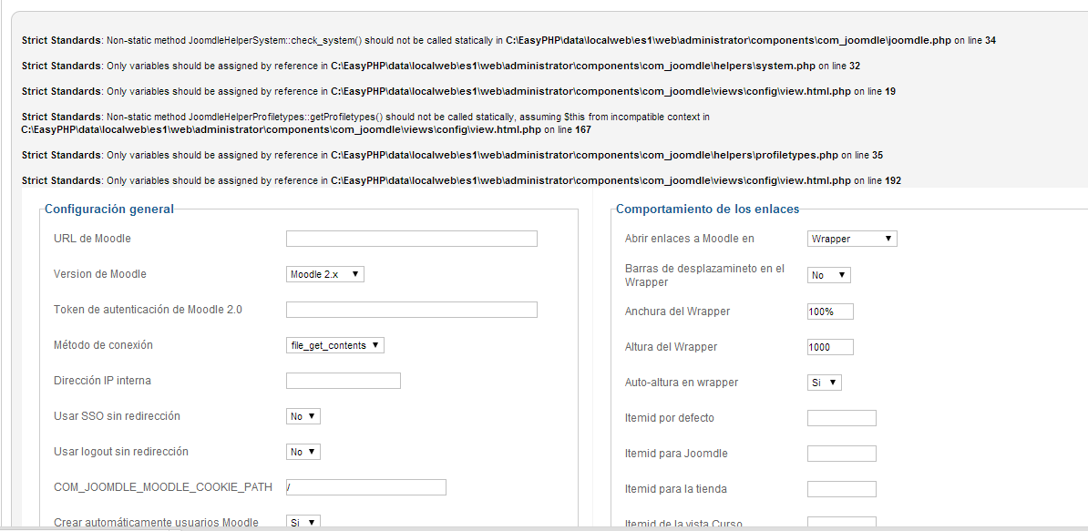Click the Itemid para Joomdle field
Screen dimensions: 1088x531
coord(841,454)
